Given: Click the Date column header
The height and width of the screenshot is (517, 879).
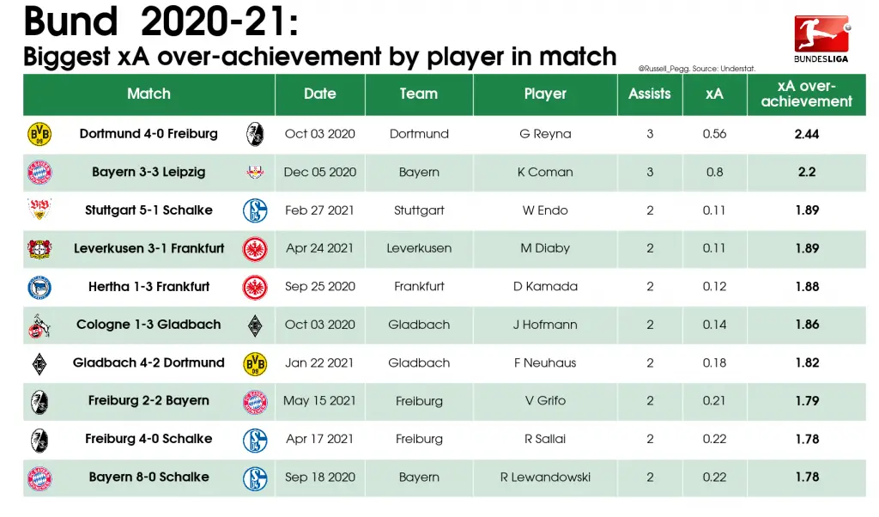Looking at the screenshot, I should [x=320, y=94].
